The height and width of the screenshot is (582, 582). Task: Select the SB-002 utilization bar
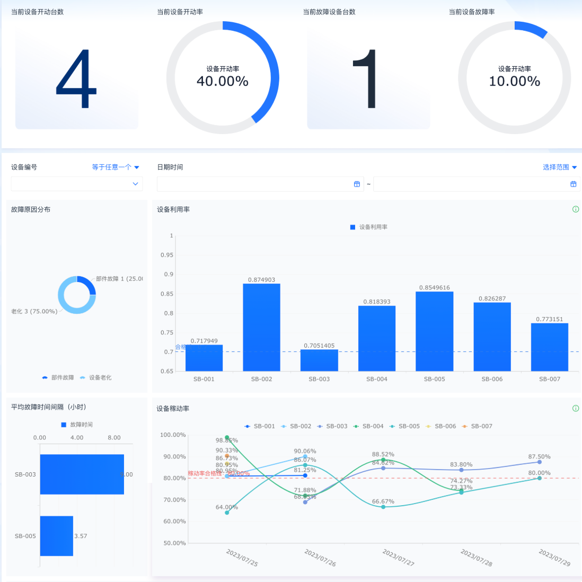[x=262, y=328]
